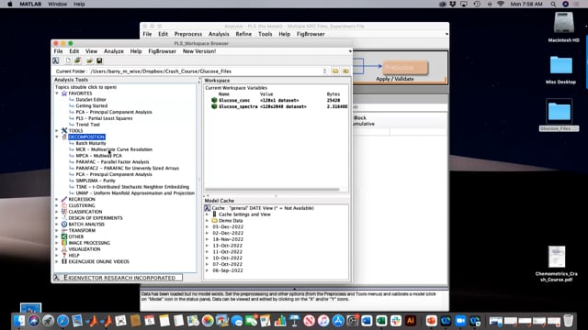Screen dimensions: 588x330
Task: Open the Window menu in macOS menu bar
Action: 57,4
